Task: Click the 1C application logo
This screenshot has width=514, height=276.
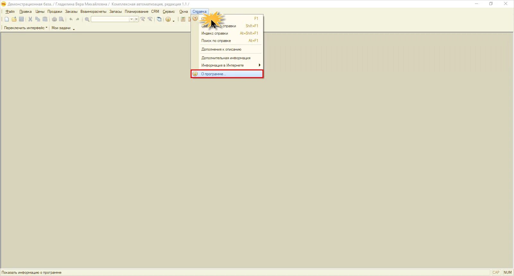Action: [x=4, y=4]
